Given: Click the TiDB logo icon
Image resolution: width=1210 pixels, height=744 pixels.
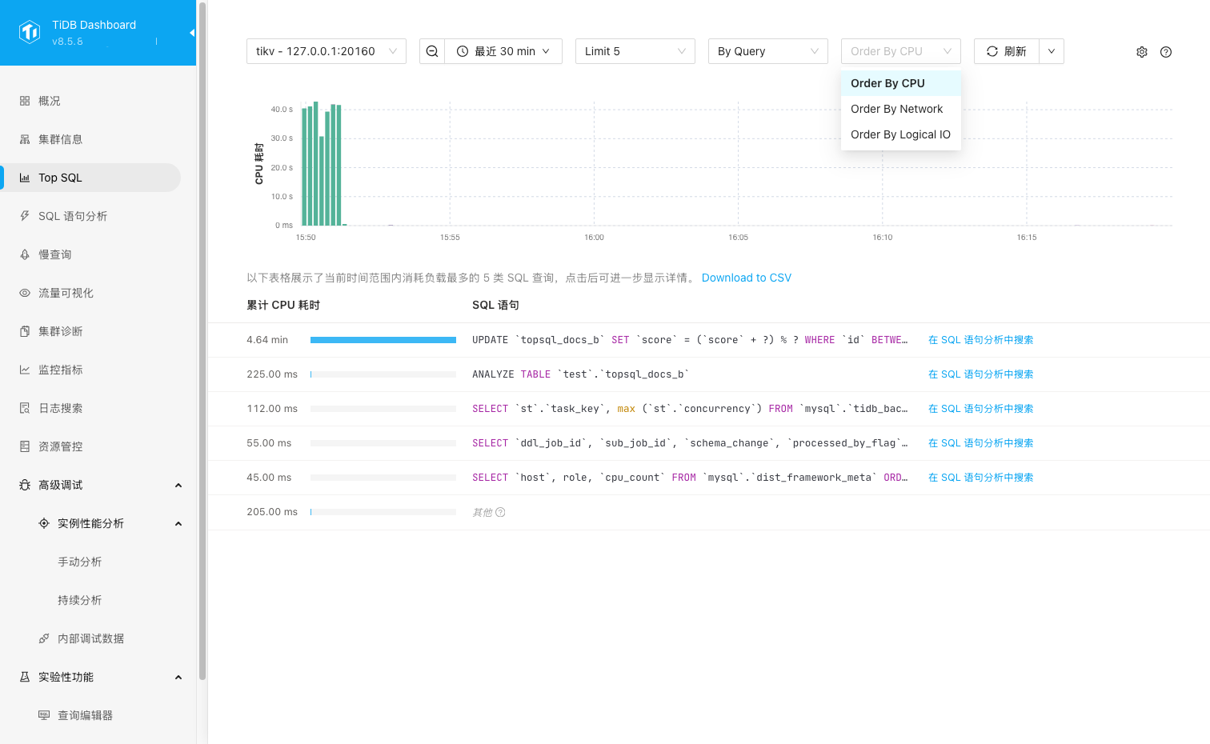Looking at the screenshot, I should pyautogui.click(x=30, y=32).
